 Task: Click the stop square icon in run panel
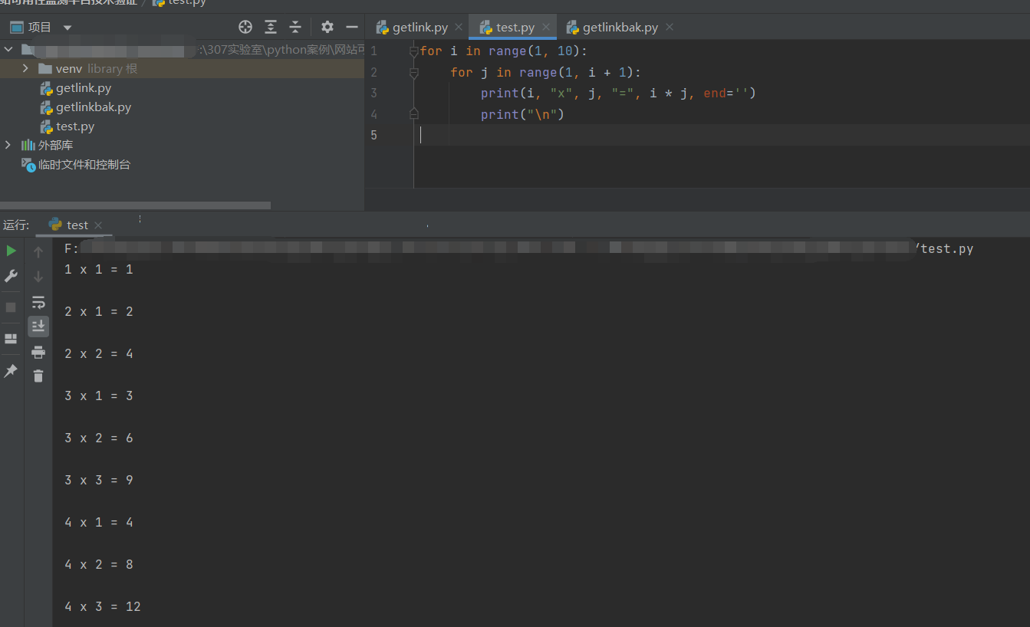11,307
